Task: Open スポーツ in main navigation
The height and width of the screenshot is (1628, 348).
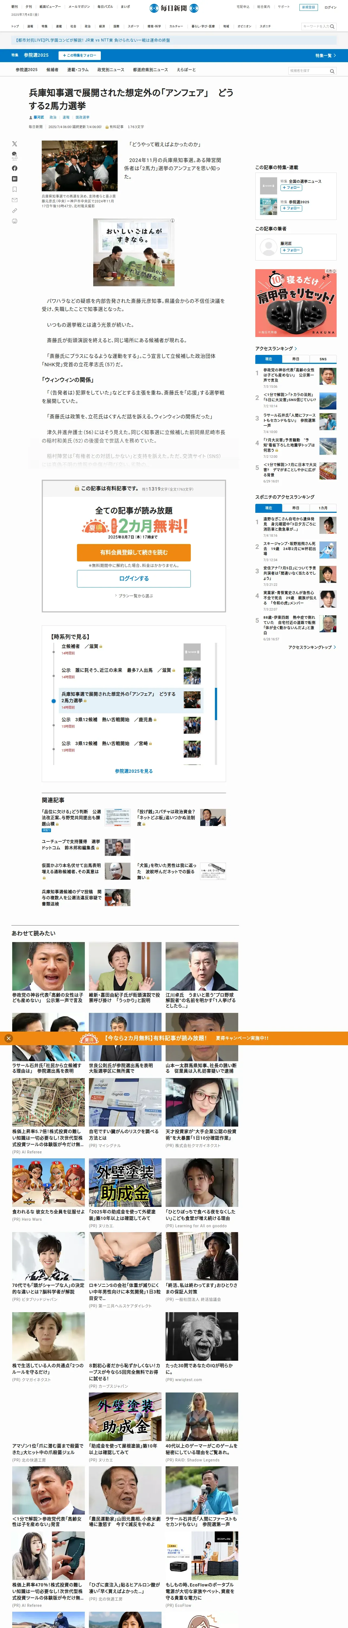Action: point(133,27)
